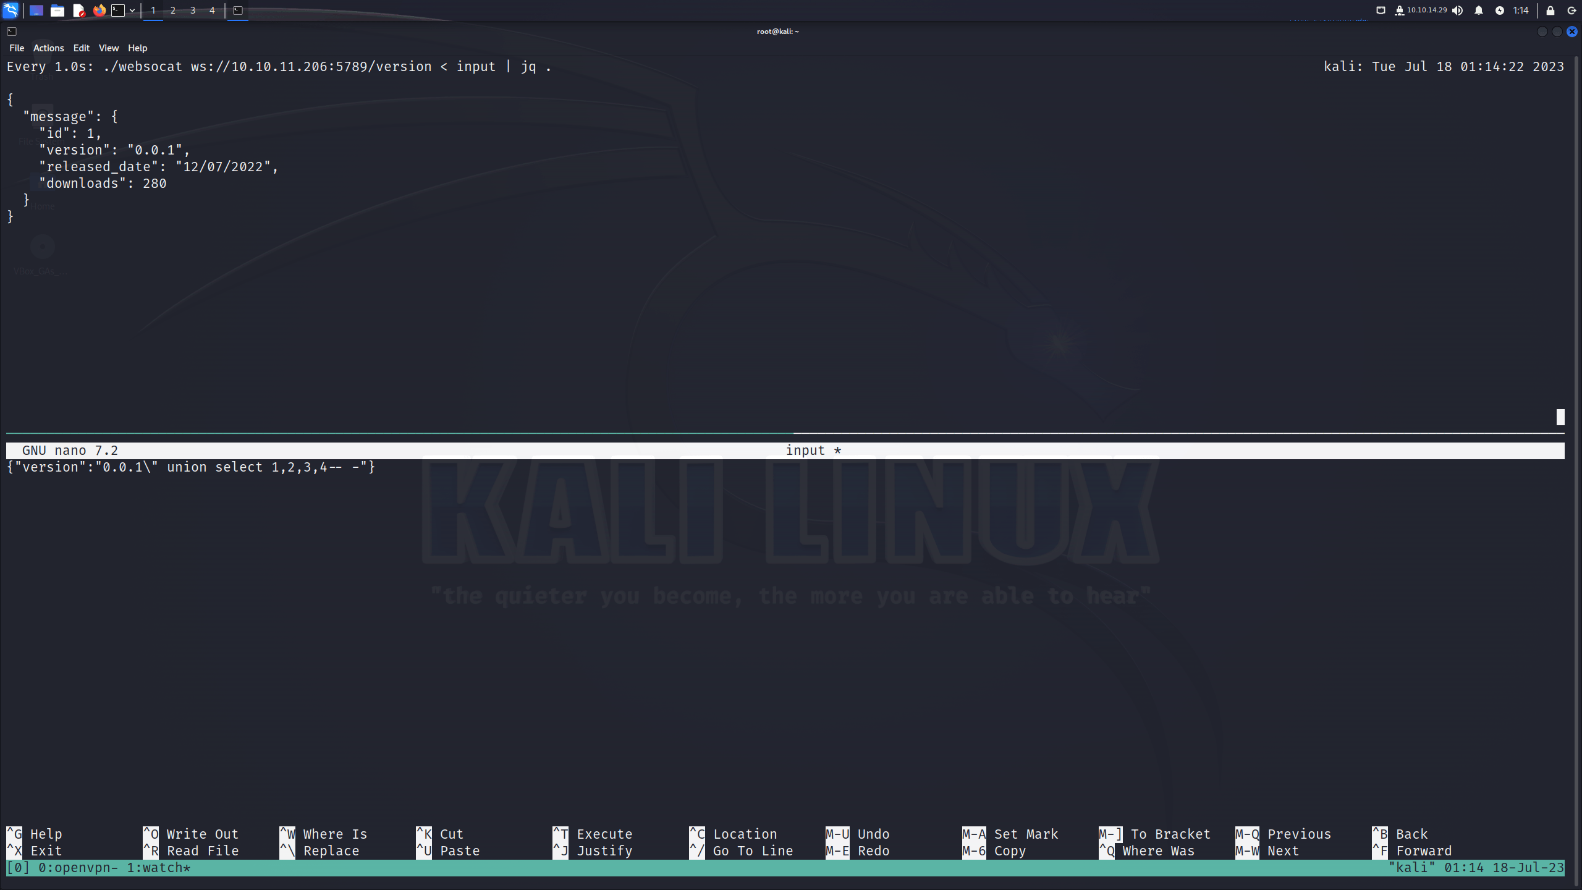The image size is (1582, 890).
Task: Click the watch command header line
Action: [x=279, y=67]
